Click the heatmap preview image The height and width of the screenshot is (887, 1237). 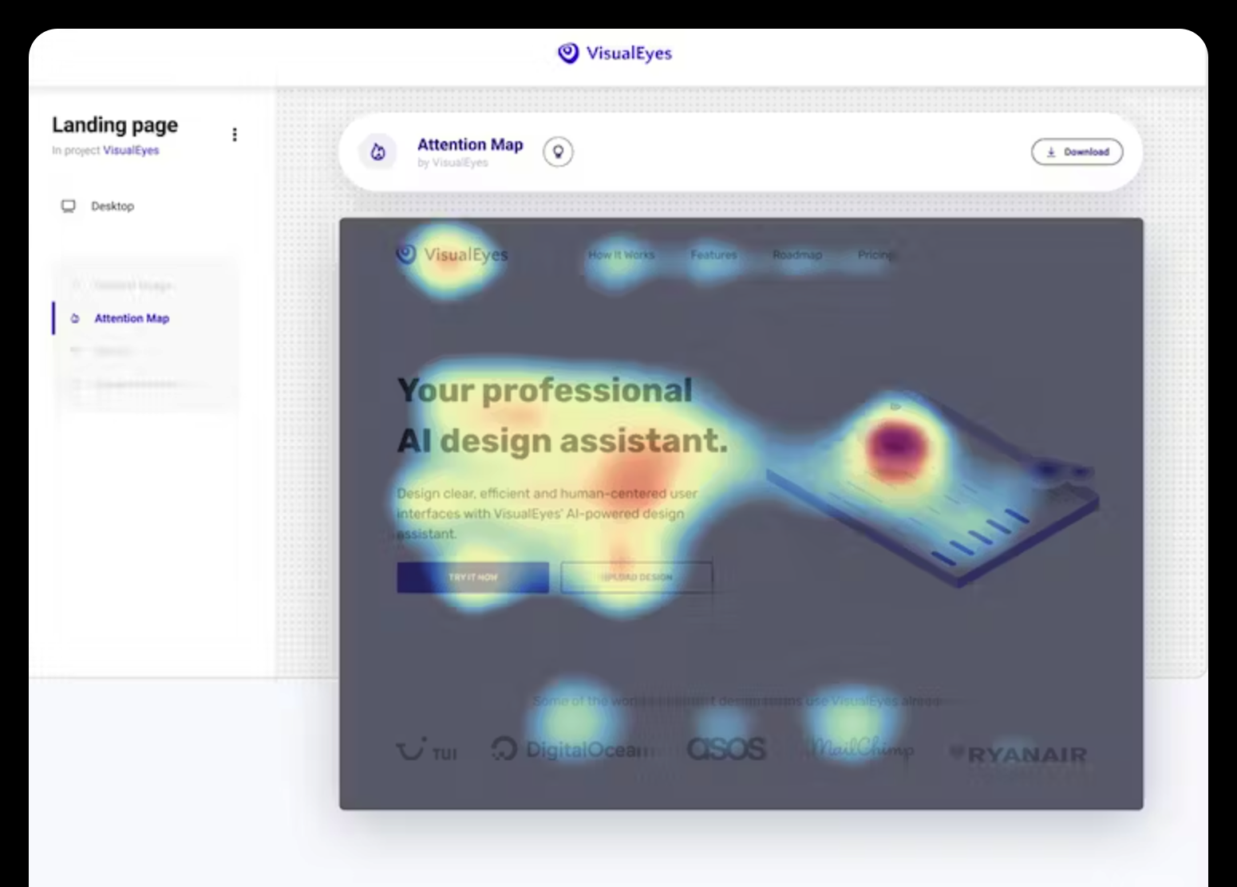pyautogui.click(x=741, y=514)
